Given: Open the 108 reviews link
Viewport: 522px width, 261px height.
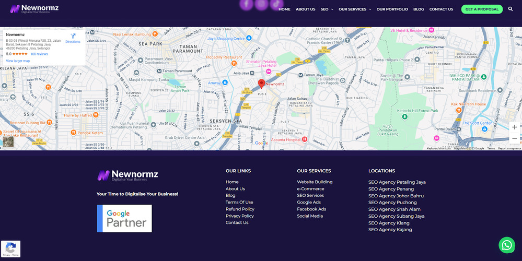Looking at the screenshot, I should pos(39,54).
